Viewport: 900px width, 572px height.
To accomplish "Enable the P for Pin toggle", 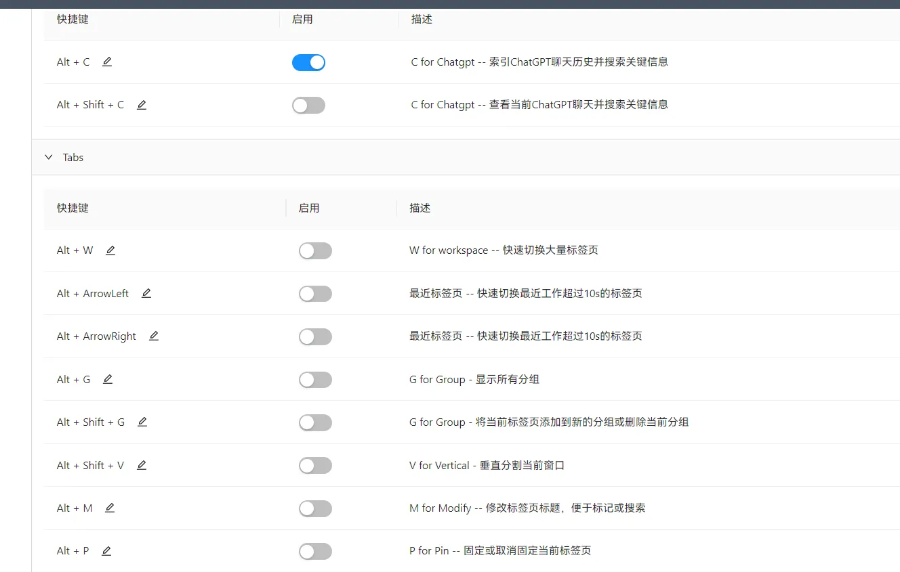I will point(315,552).
